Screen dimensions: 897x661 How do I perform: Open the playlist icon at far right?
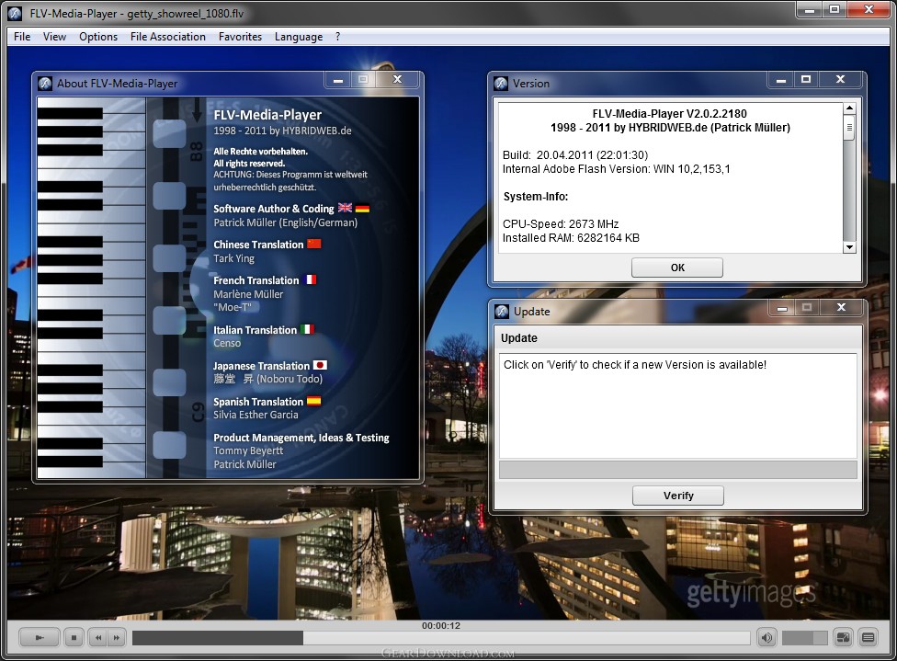pyautogui.click(x=868, y=637)
